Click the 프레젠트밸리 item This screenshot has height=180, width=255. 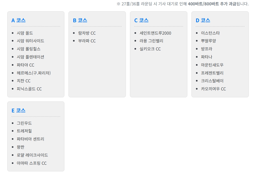coord(212,73)
